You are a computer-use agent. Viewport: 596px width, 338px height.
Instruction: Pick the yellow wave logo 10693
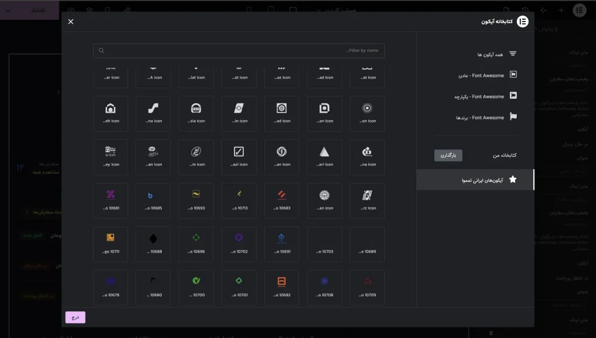point(196,201)
